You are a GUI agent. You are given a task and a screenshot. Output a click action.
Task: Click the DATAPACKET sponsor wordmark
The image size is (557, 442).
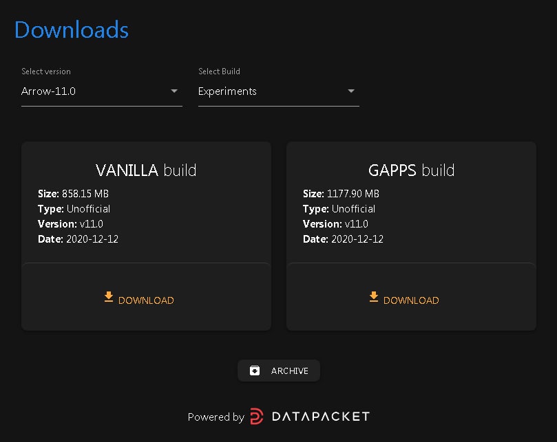tap(321, 417)
